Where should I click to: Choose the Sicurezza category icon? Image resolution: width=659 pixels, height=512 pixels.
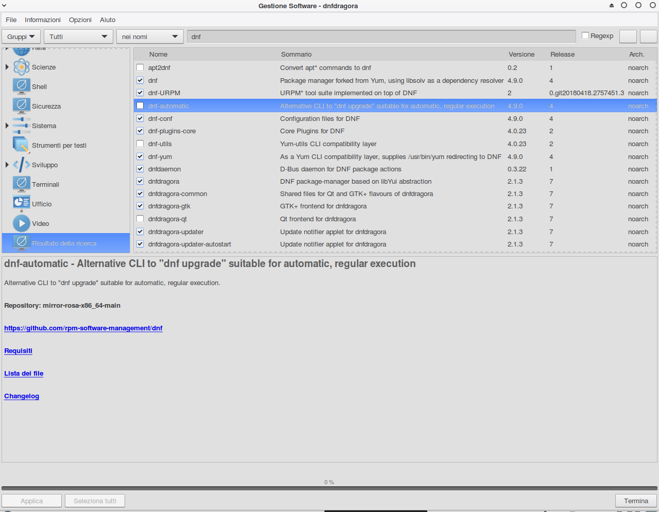21,106
